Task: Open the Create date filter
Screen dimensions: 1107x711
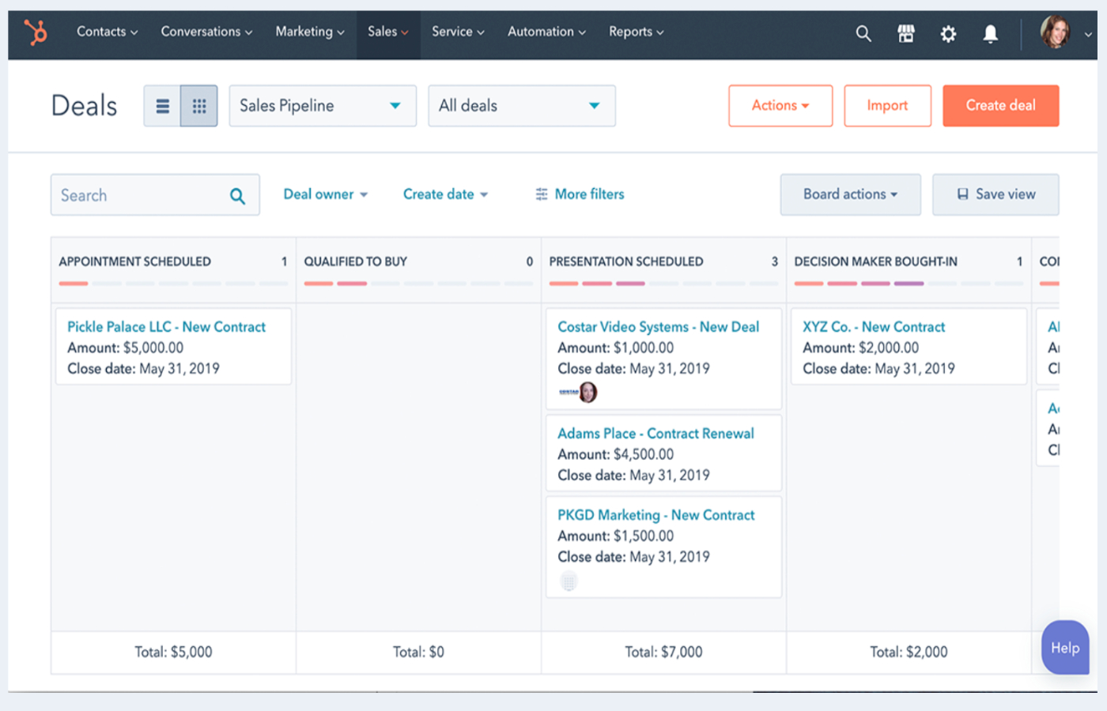Action: point(445,194)
